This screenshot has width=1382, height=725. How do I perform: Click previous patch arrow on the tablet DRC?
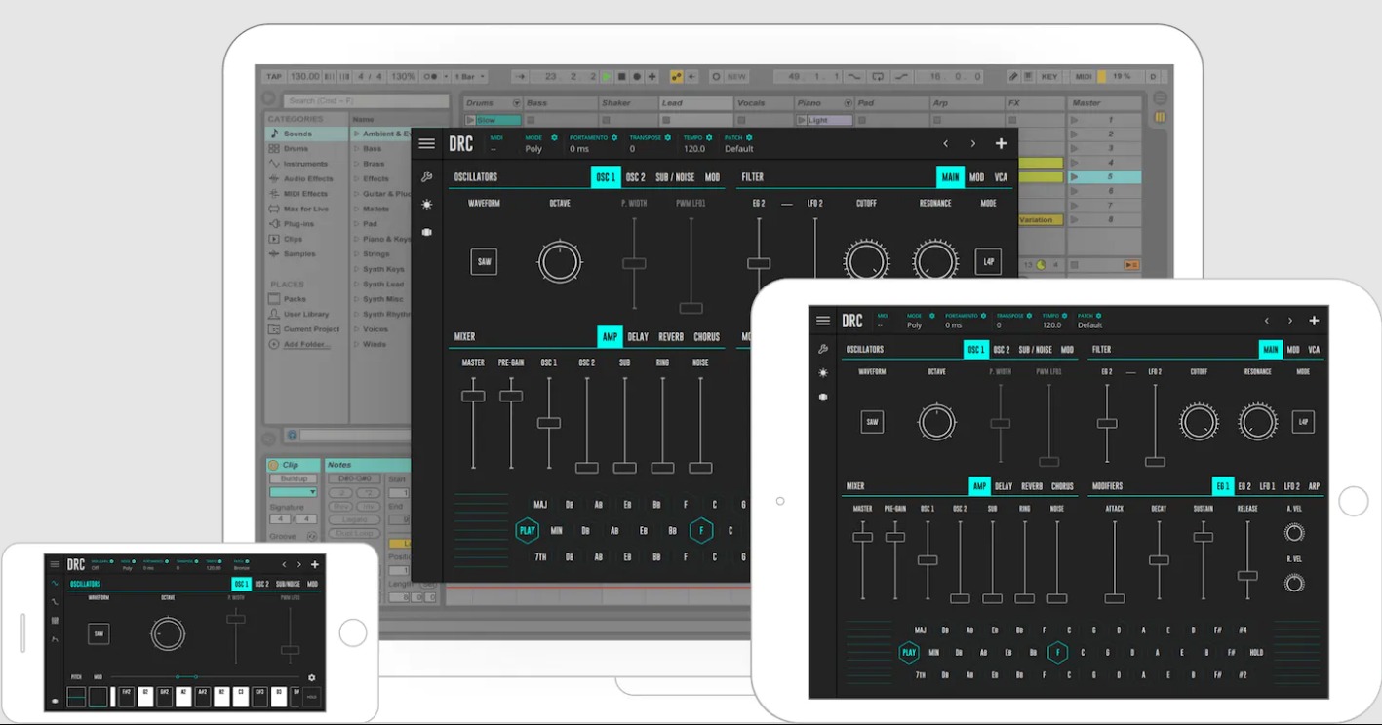point(1267,321)
